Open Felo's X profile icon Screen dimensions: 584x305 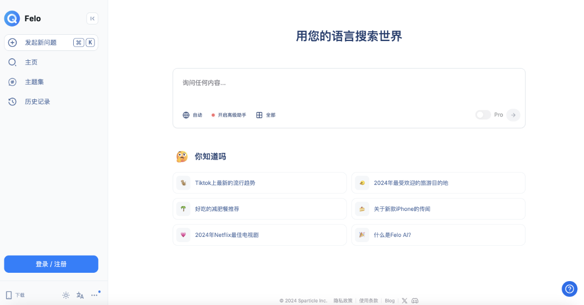click(404, 300)
